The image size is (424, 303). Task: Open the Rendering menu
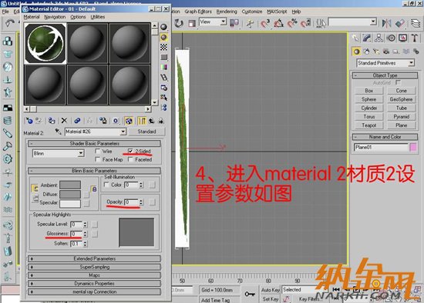click(227, 12)
